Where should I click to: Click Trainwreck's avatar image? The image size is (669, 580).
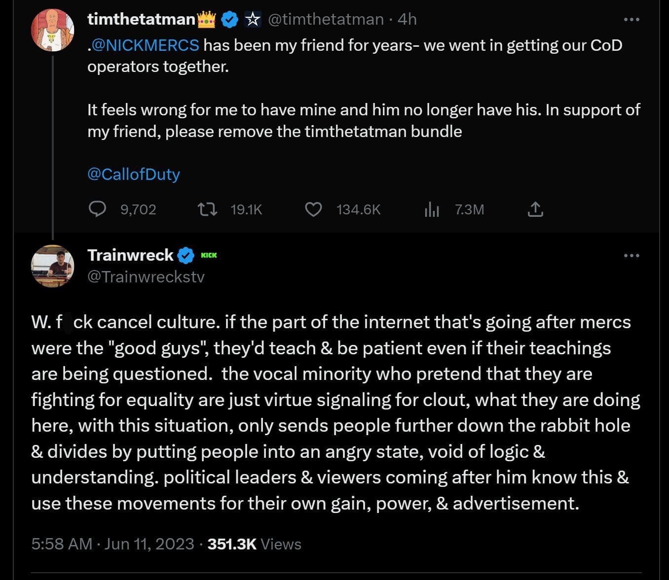tap(52, 266)
